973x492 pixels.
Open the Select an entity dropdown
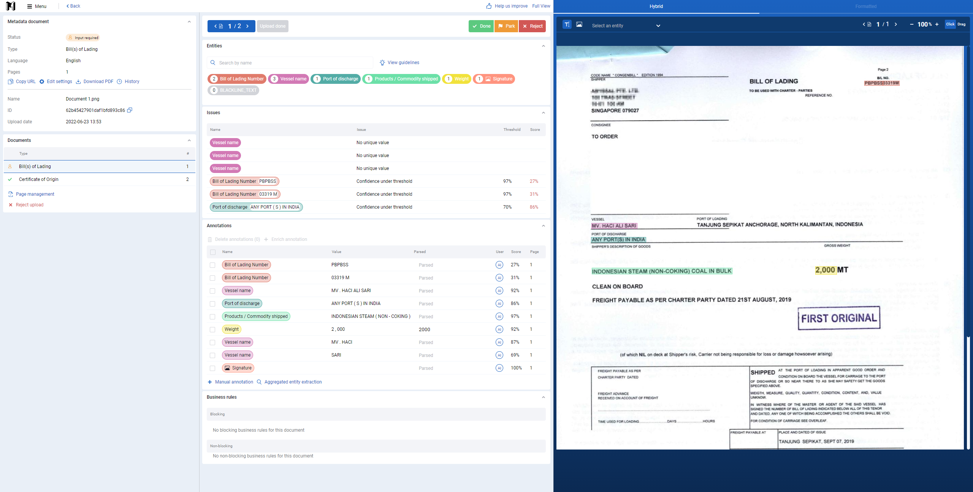(x=626, y=26)
